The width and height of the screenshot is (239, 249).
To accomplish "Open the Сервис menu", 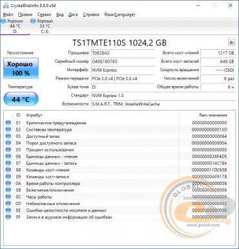I will (x=44, y=14).
